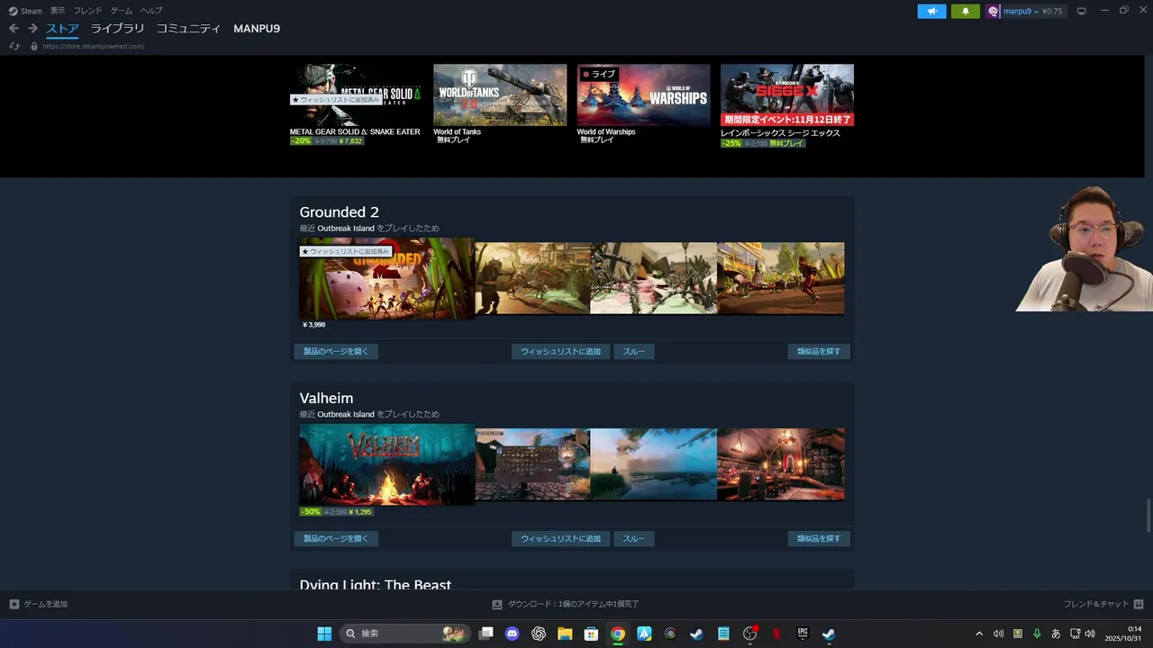Click the Grounded 2 section title
Viewport: 1153px width, 648px height.
(x=339, y=212)
